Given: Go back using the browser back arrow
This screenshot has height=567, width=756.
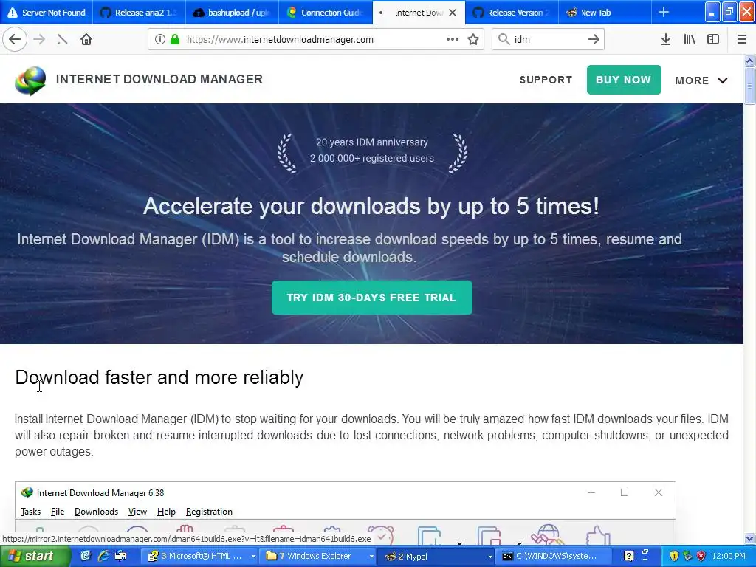Looking at the screenshot, I should click(x=15, y=39).
